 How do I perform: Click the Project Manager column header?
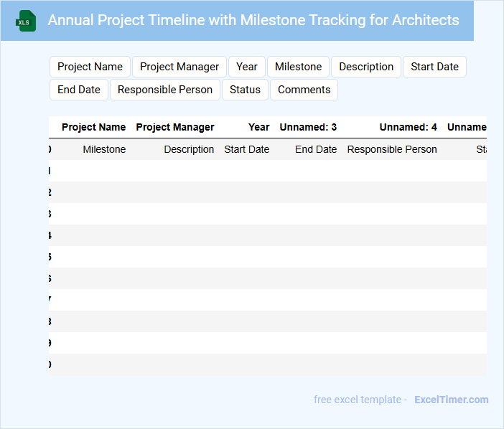[x=175, y=127]
